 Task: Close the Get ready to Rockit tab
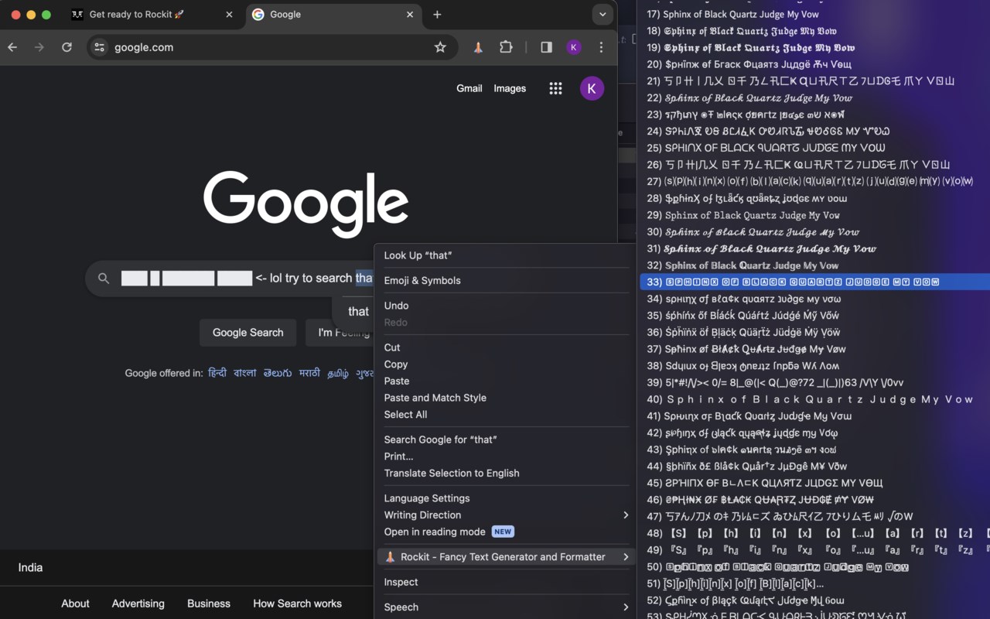pos(229,15)
